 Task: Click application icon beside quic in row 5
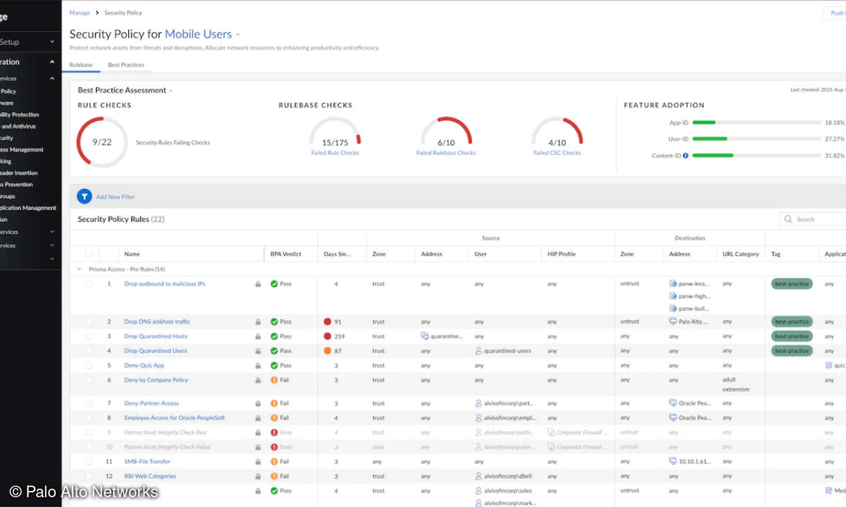(829, 365)
